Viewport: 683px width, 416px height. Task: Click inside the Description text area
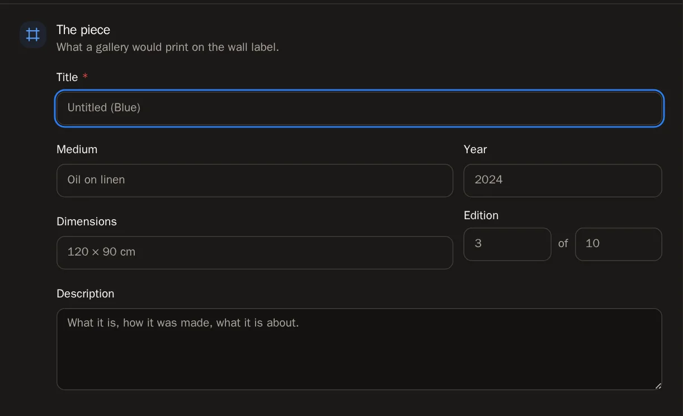point(359,349)
